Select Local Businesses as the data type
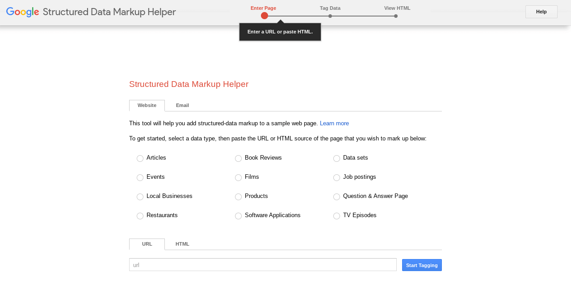Image resolution: width=571 pixels, height=284 pixels. (x=140, y=197)
